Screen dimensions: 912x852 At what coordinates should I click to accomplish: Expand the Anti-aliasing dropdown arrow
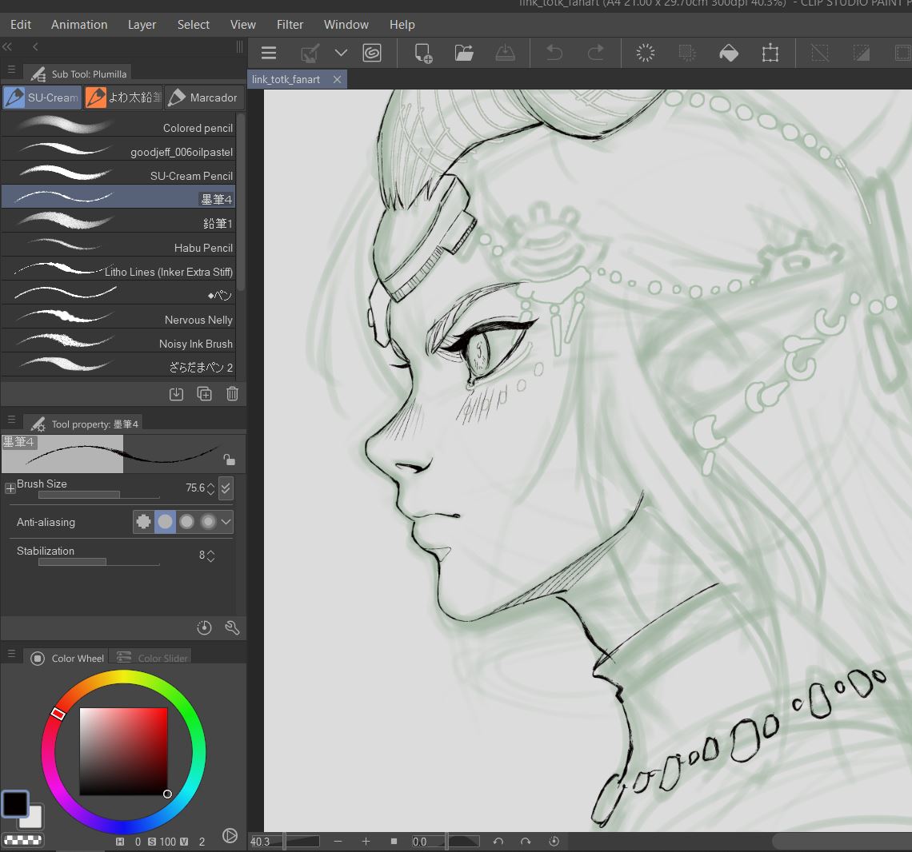[x=226, y=521]
